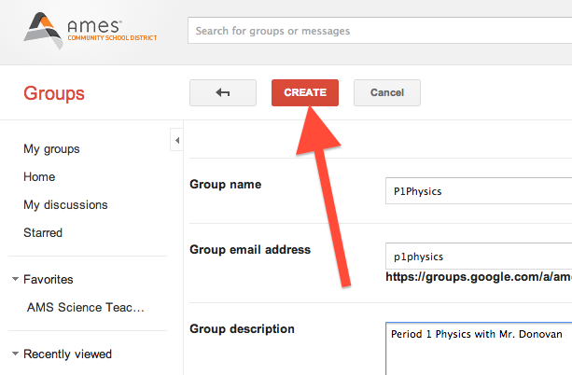Click the Ames Community School District logo

(91, 31)
